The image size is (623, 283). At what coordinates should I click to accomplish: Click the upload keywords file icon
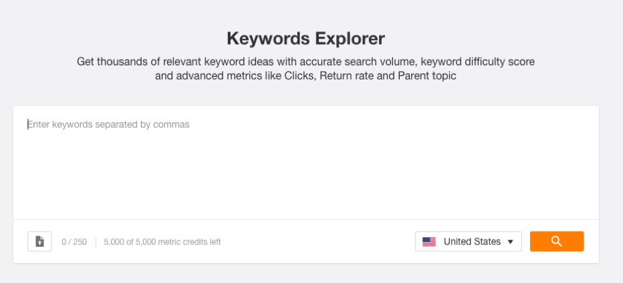(39, 242)
